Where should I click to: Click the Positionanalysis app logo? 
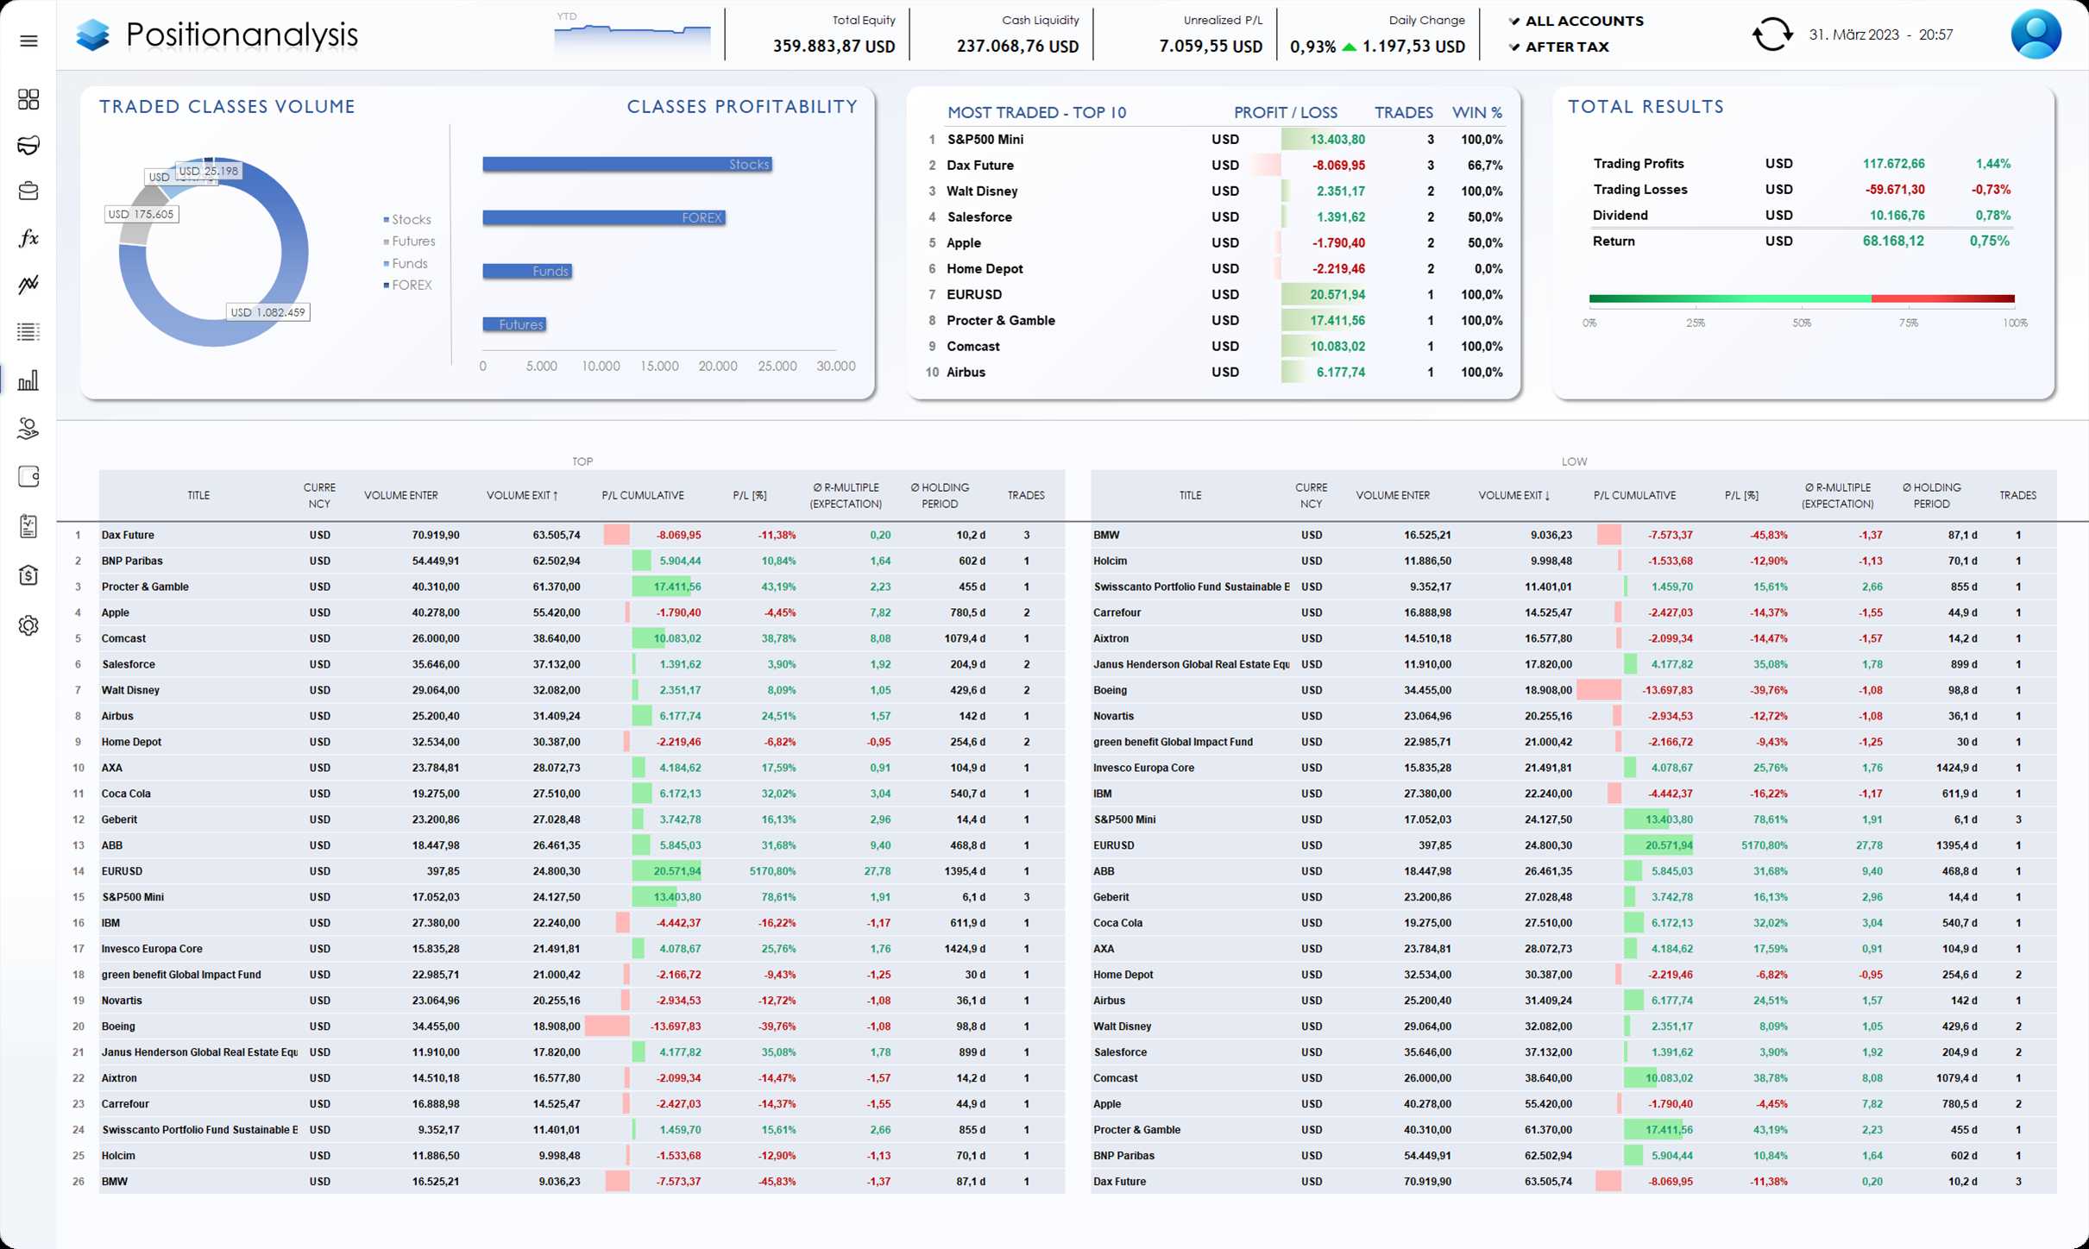[x=92, y=35]
